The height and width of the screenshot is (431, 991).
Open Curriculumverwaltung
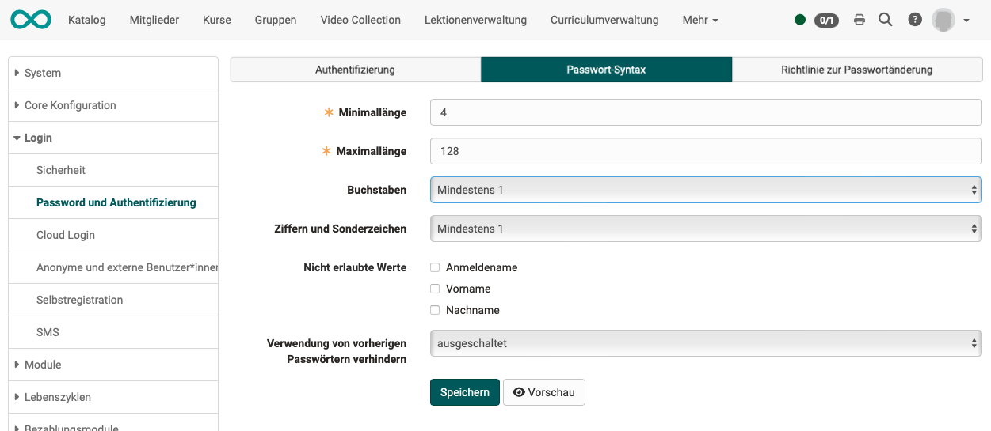coord(604,20)
